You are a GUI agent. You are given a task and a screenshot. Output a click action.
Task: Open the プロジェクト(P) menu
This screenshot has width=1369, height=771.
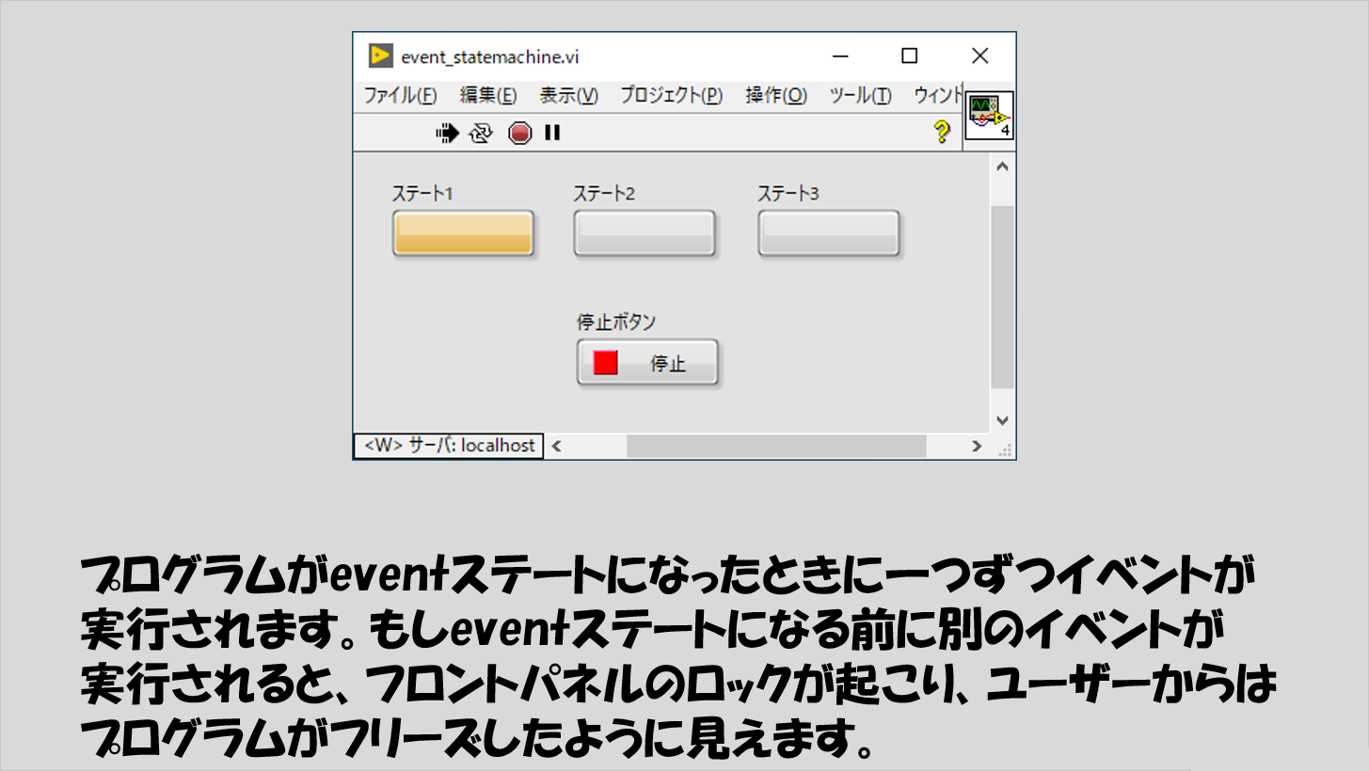coord(671,96)
